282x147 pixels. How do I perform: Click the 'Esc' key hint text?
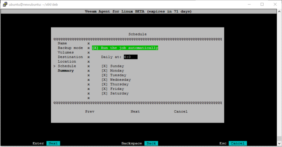click(223, 143)
